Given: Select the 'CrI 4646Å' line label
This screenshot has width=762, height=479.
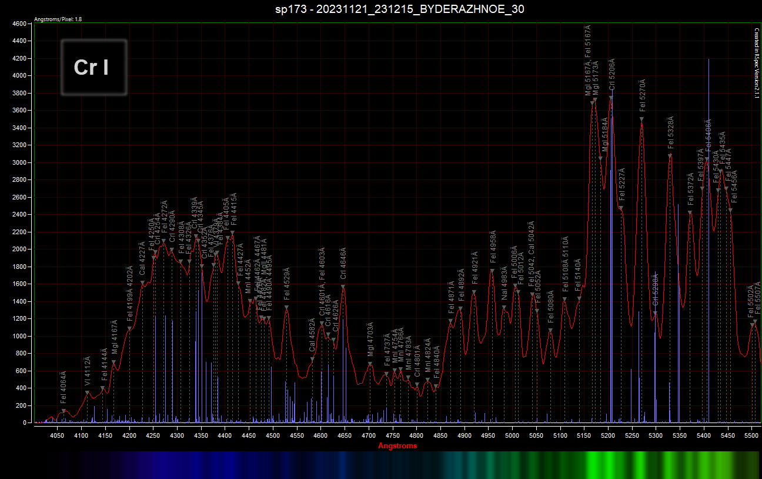Looking at the screenshot, I should (x=343, y=262).
